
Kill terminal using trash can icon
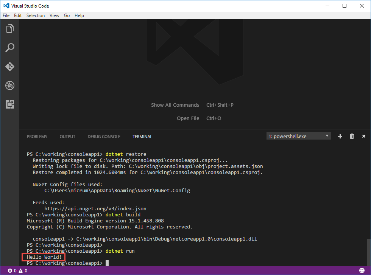click(x=352, y=136)
